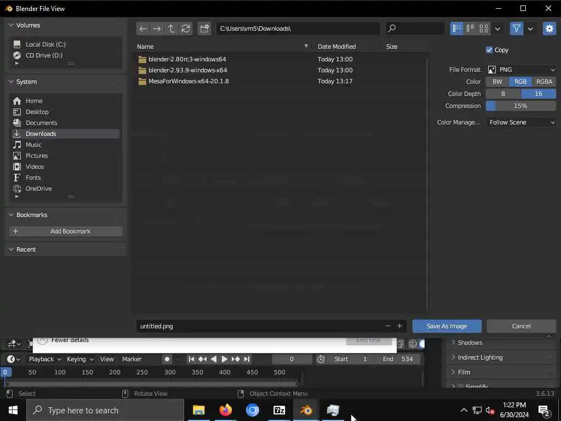The height and width of the screenshot is (421, 561).
Task: Toggle auto keying record button
Action: (x=167, y=359)
